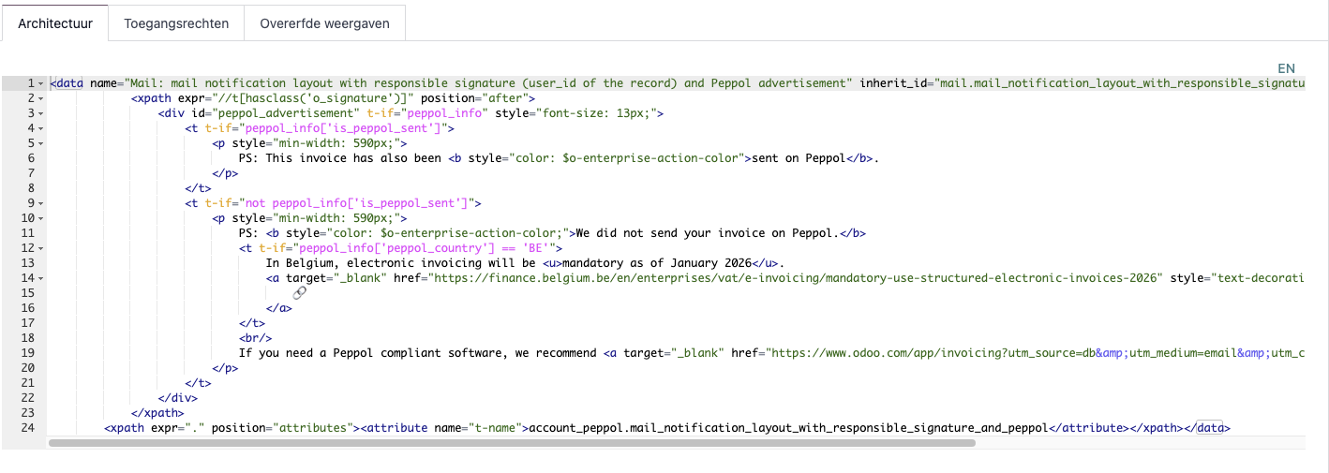1329x473 pixels.
Task: Fold the 'not is_peppol_sent' block on line 9
Action: pyautogui.click(x=41, y=203)
